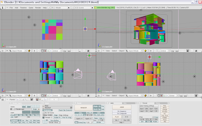
Task: Select 8 OSA samples
Action: tap(79, 115)
